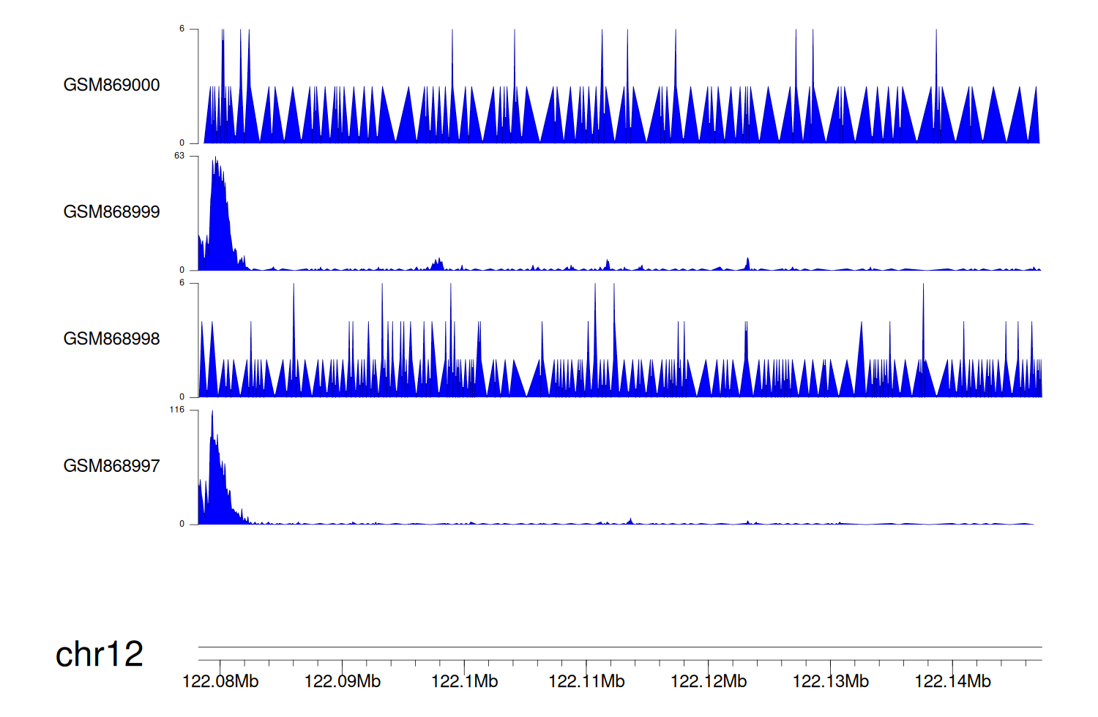Click the chr12 horizontal ideogram line

[x=619, y=647]
